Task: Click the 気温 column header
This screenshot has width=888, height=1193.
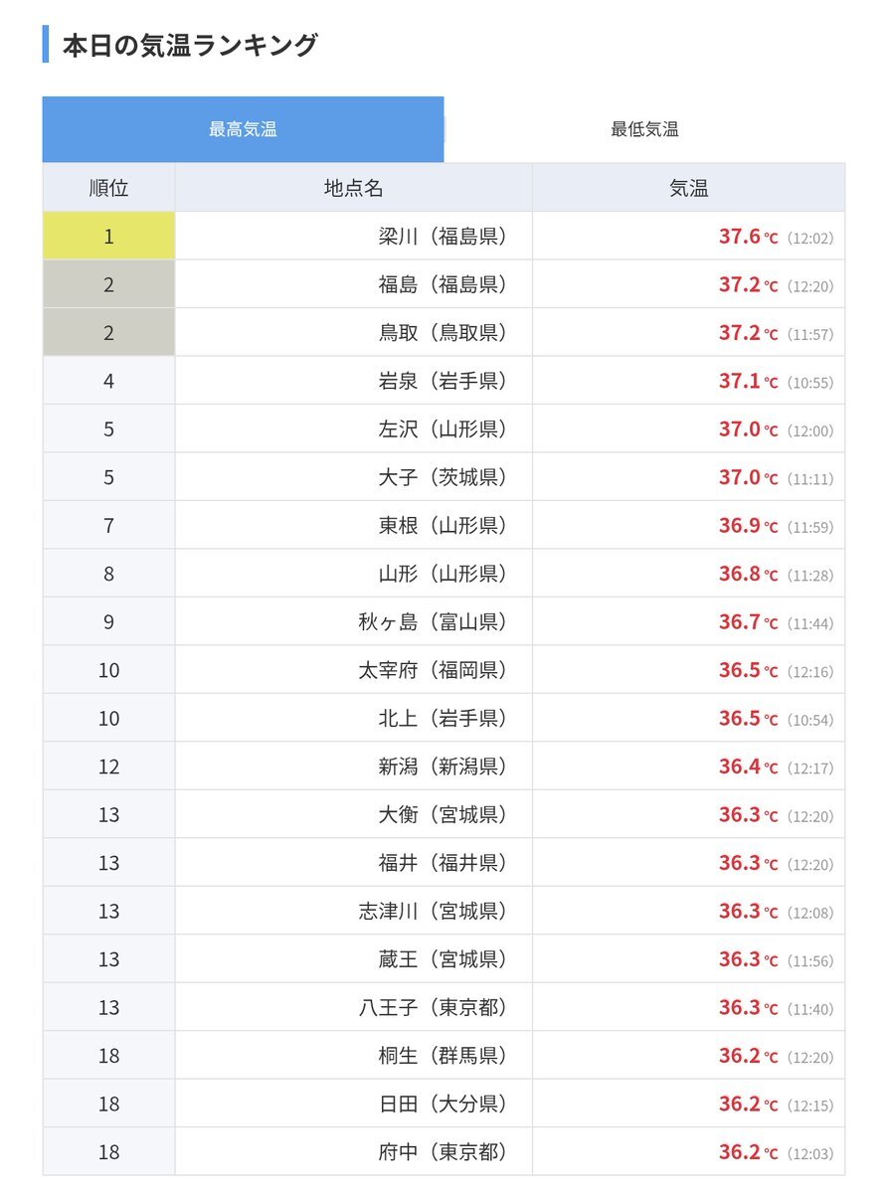Action: pyautogui.click(x=689, y=188)
